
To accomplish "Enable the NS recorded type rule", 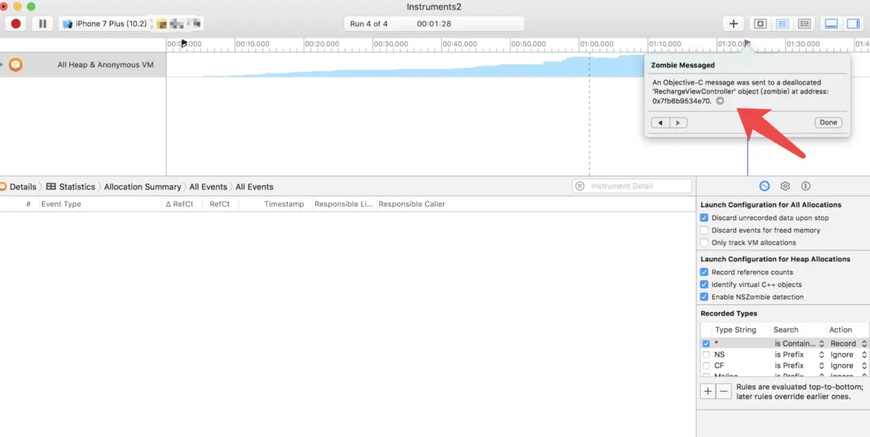I will (707, 355).
